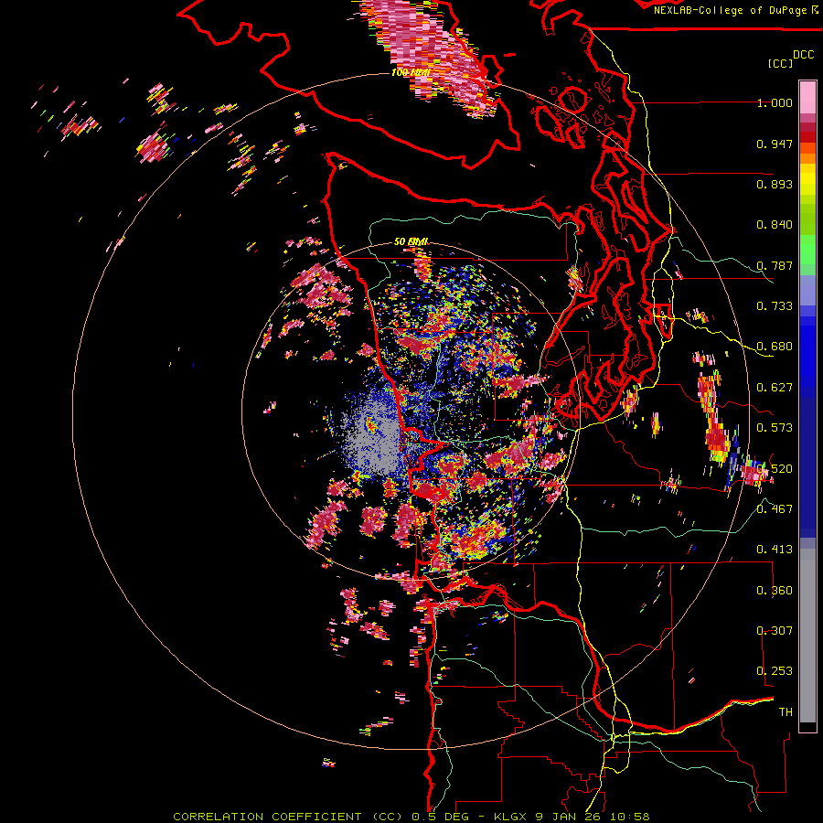This screenshot has height=823, width=823.
Task: Click the 0.840 legend value
Action: point(775,225)
